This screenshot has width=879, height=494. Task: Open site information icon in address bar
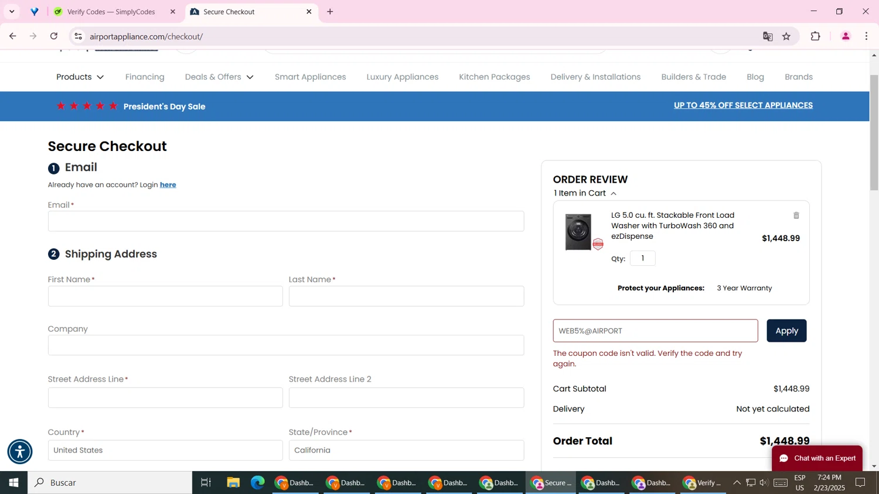point(78,36)
